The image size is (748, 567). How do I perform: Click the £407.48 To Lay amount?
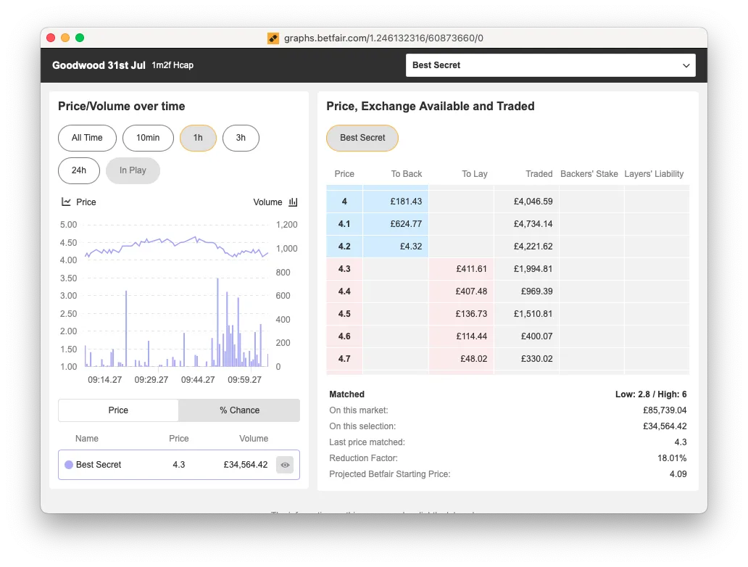(471, 291)
